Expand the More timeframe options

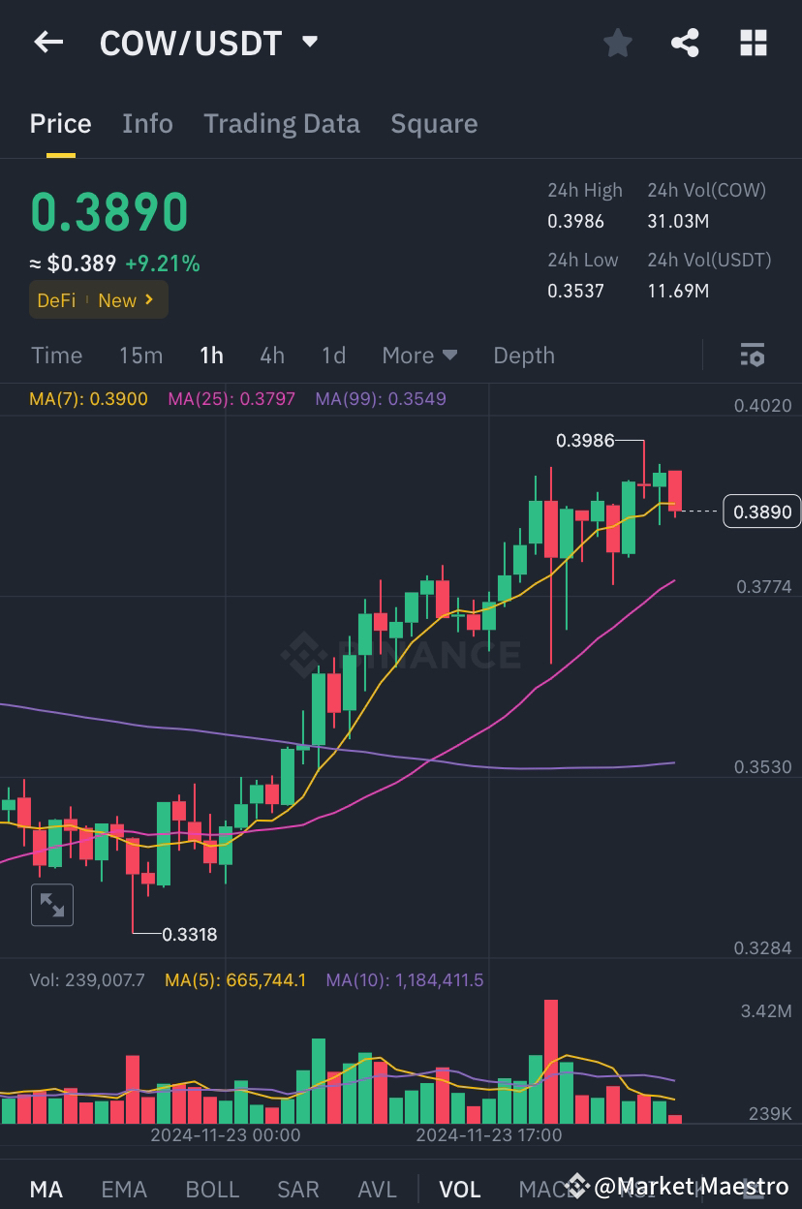tap(419, 355)
